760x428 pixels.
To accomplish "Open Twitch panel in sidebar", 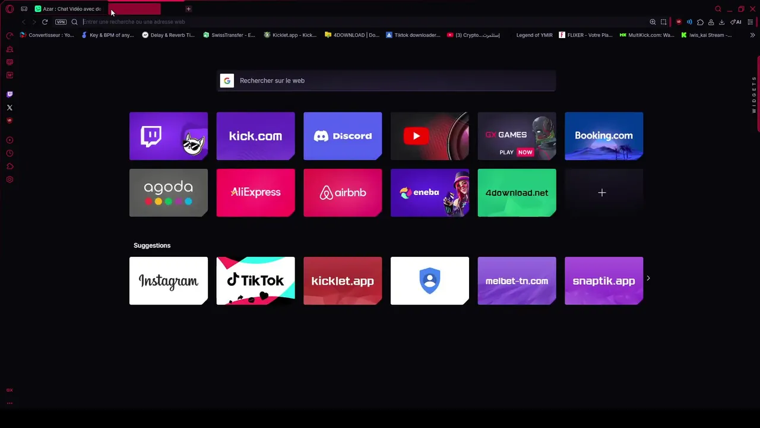I will [x=9, y=95].
